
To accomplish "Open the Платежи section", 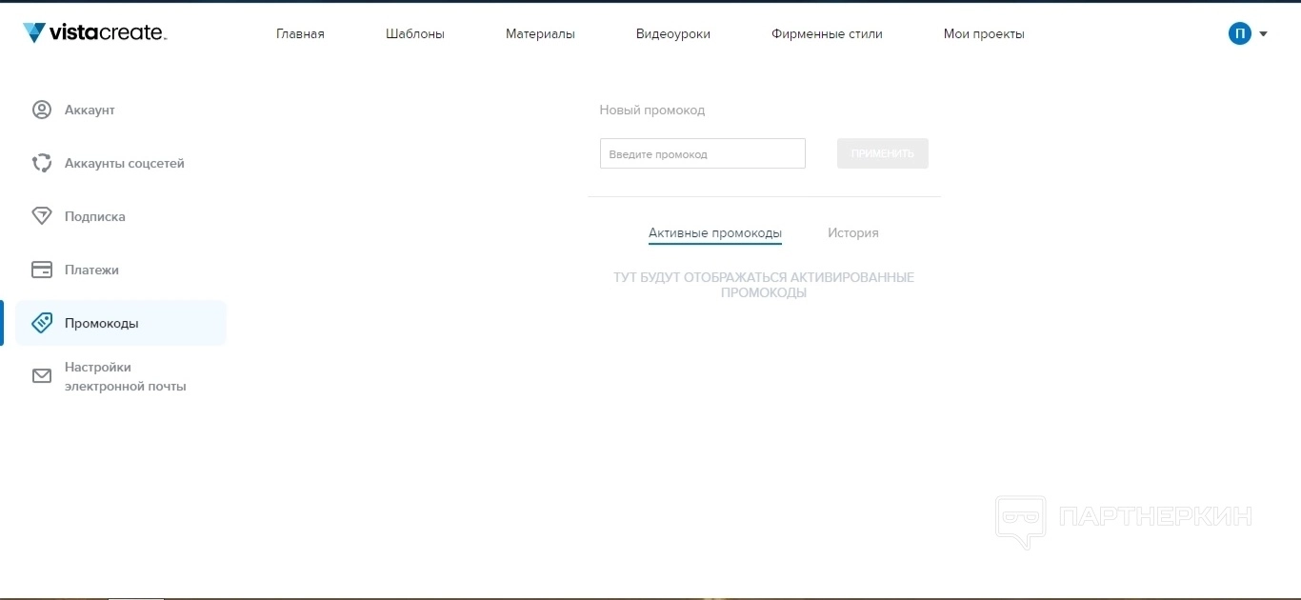I will point(91,270).
